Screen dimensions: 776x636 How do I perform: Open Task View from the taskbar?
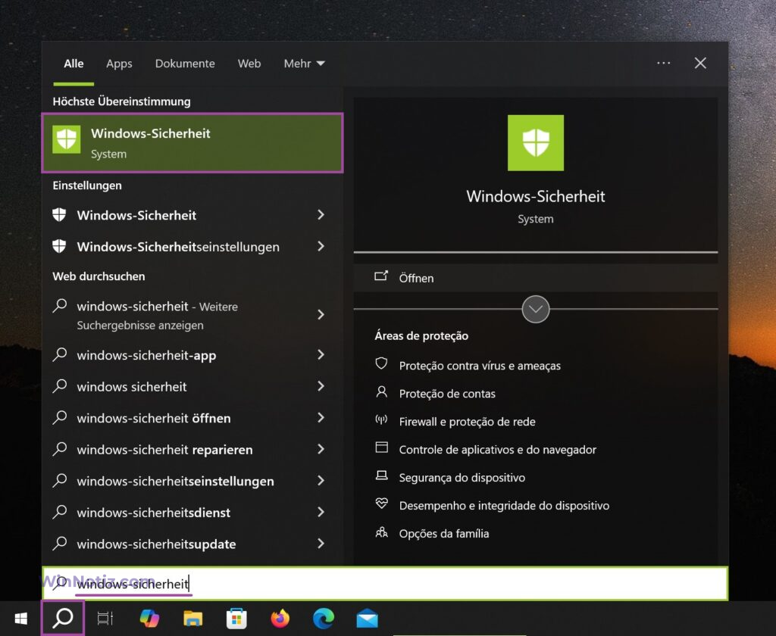pyautogui.click(x=105, y=619)
